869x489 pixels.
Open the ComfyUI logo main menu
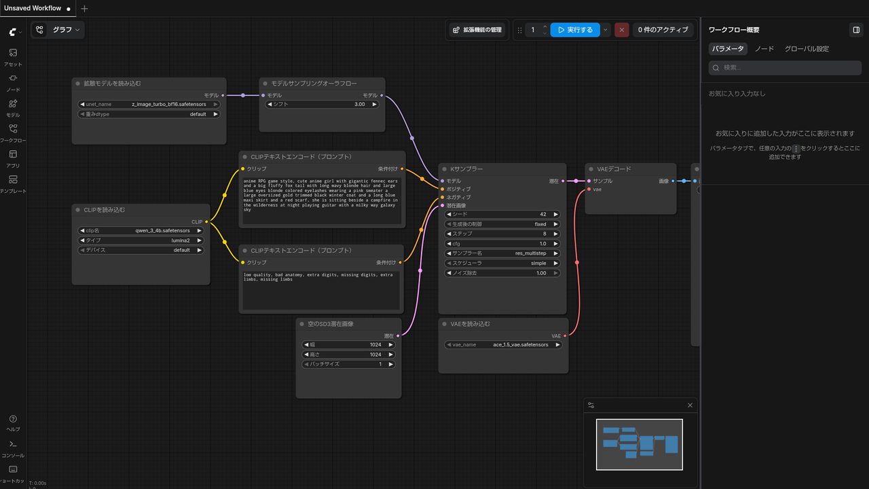point(13,31)
